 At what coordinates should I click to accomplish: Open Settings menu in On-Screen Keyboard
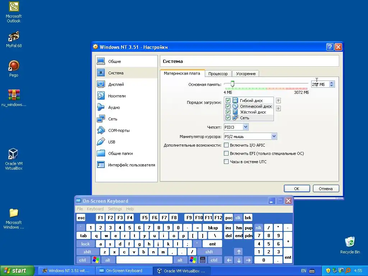(115, 209)
